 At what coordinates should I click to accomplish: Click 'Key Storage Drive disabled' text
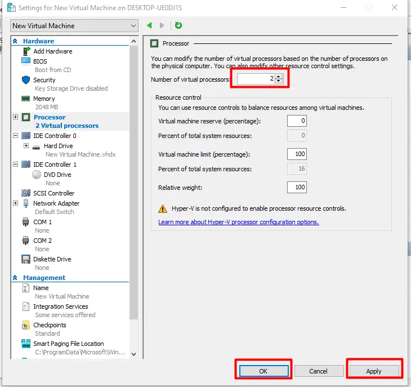point(72,88)
